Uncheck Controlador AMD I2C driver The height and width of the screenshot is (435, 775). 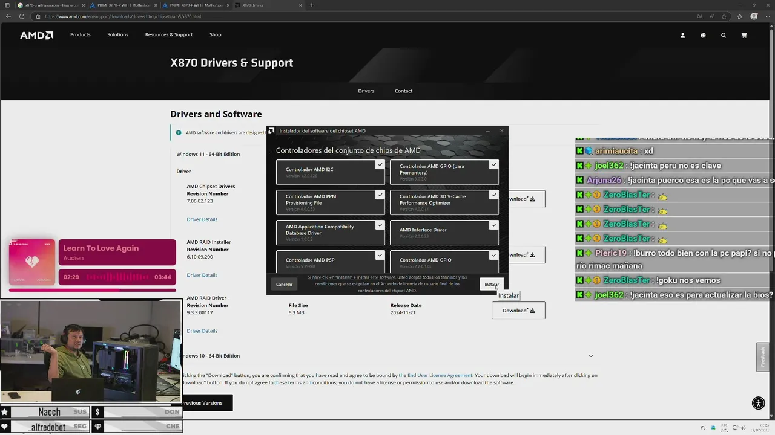coord(380,164)
